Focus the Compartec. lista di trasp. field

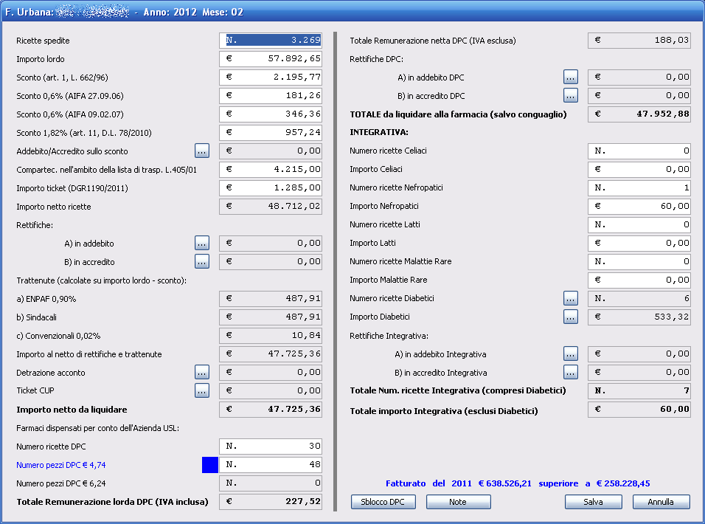271,170
